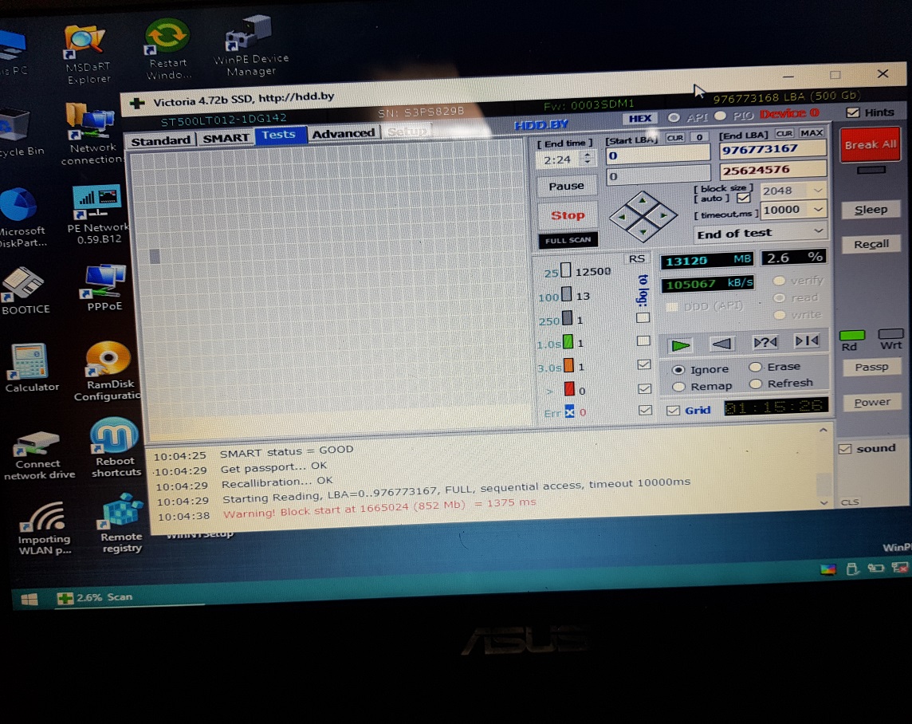Select the Refresh radio option
The height and width of the screenshot is (724, 912).
click(x=756, y=384)
